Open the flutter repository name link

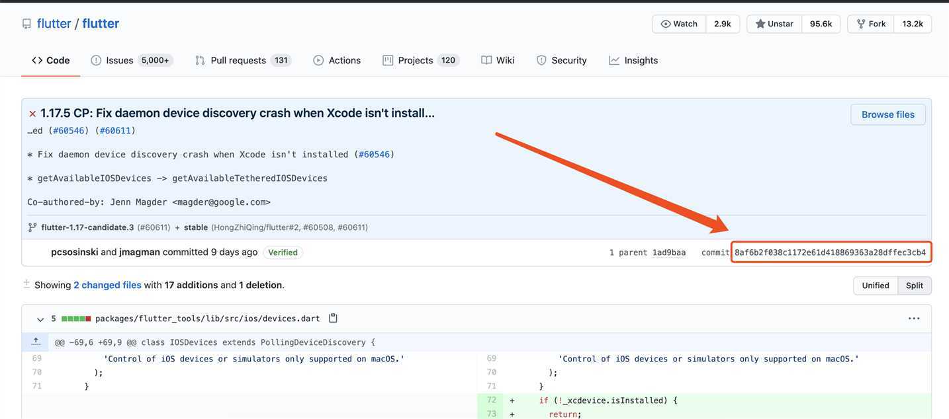101,23
